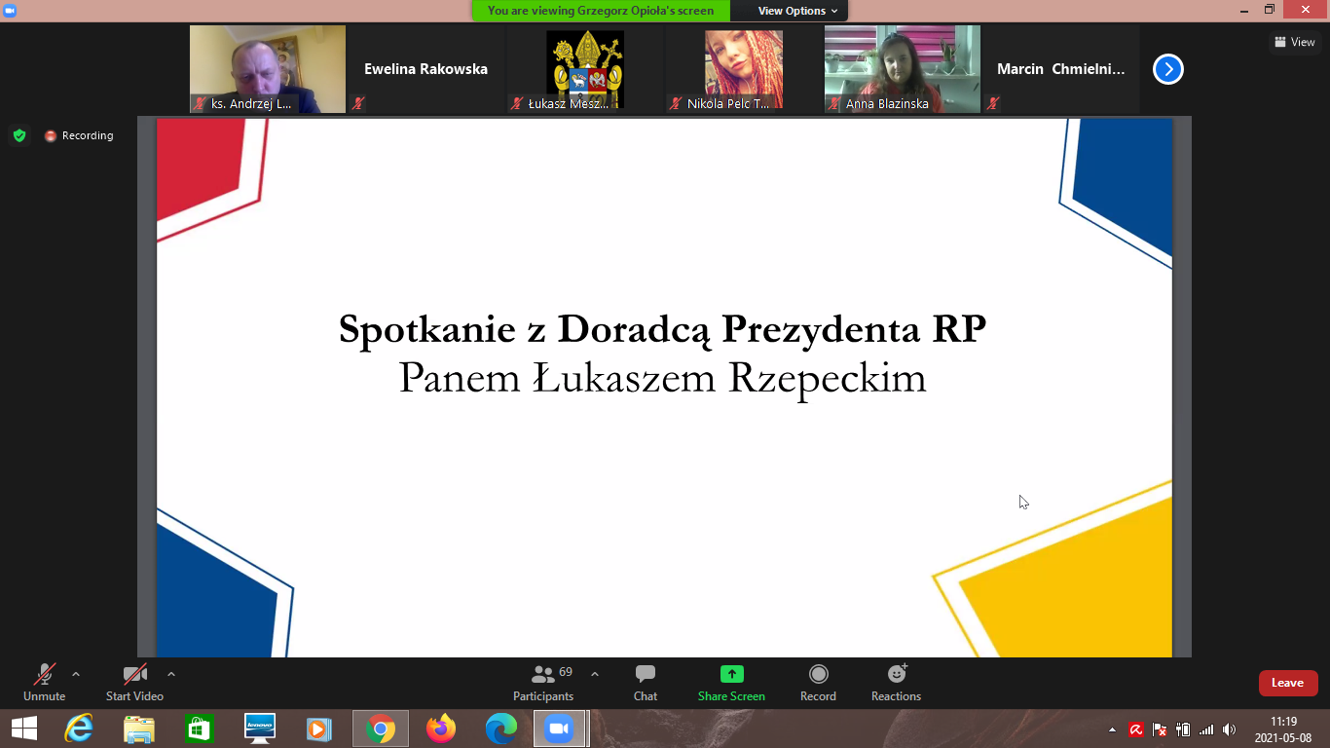Click the Recording indicator
Viewport: 1330px width, 748px height.
(79, 135)
